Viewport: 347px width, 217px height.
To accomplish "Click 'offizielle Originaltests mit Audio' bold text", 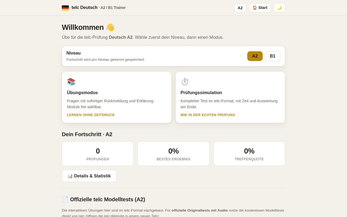I will click(200, 210).
